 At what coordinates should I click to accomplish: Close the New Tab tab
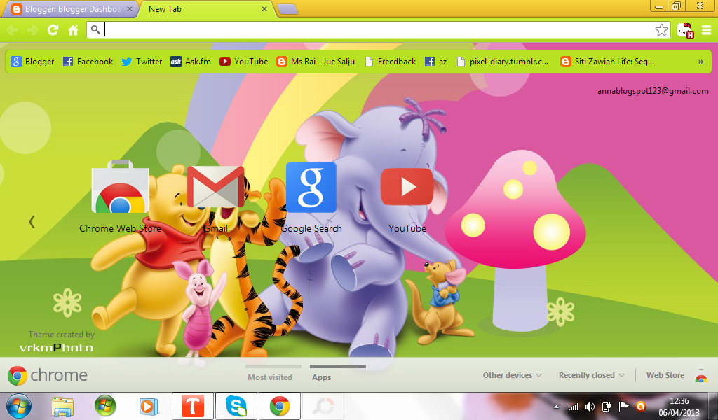pyautogui.click(x=264, y=9)
